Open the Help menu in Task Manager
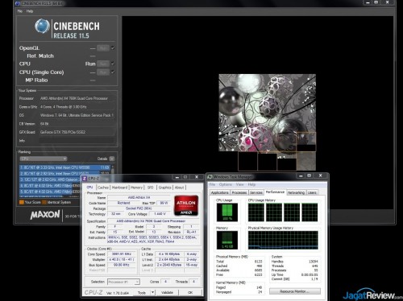This screenshot has height=301, width=403. (x=251, y=184)
